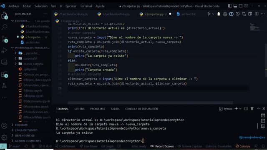Open the Extensions view
Screen dimensions: 267x150
(x=4, y=74)
